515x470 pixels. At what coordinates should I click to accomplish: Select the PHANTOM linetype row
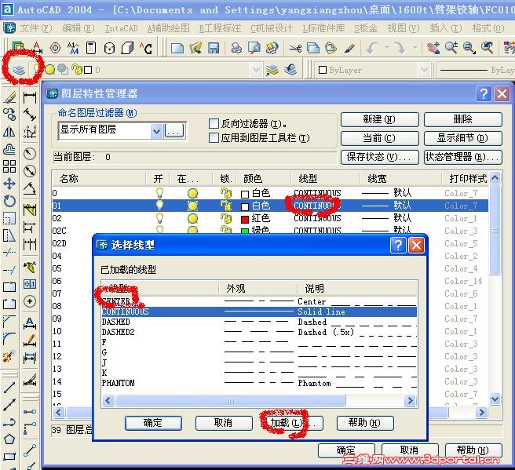coord(259,383)
